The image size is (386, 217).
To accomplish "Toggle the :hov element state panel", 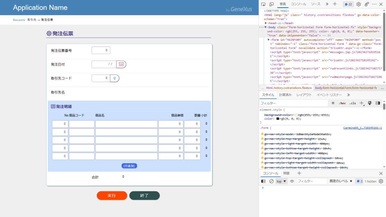I will (x=342, y=103).
